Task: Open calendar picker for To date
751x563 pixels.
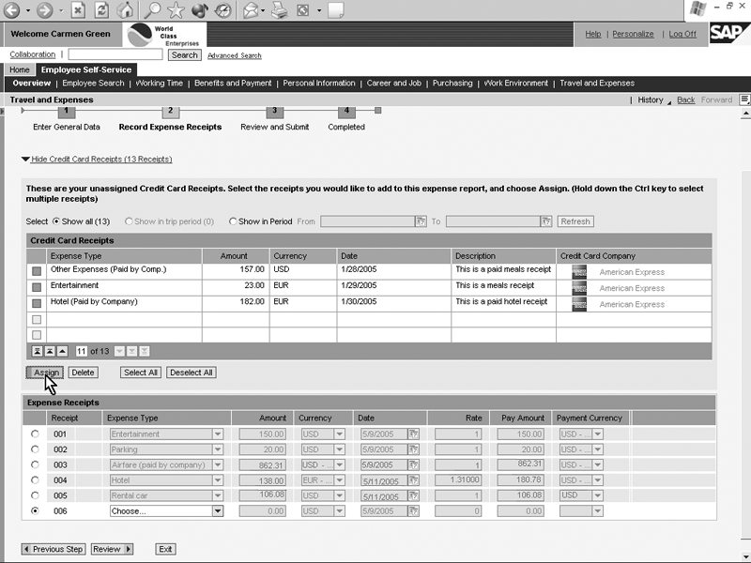Action: point(546,221)
